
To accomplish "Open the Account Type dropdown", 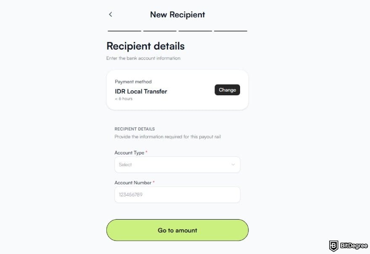I will point(177,165).
